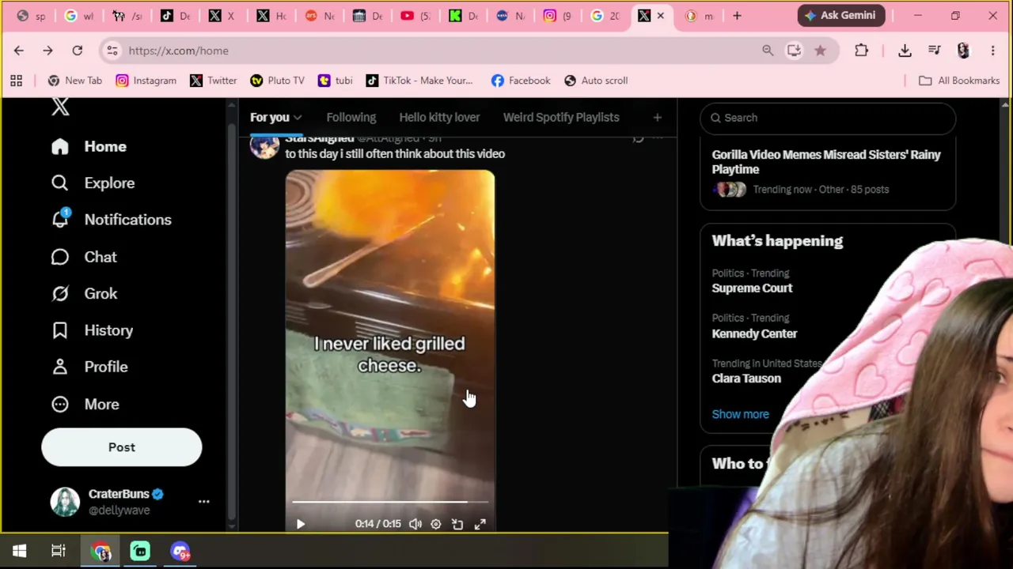Open Supreme Court trending topic
1013x569 pixels.
click(x=752, y=288)
